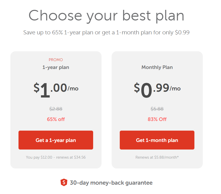Click the 'You pay $12.00' renewal note
The height and width of the screenshot is (194, 221).
point(56,157)
